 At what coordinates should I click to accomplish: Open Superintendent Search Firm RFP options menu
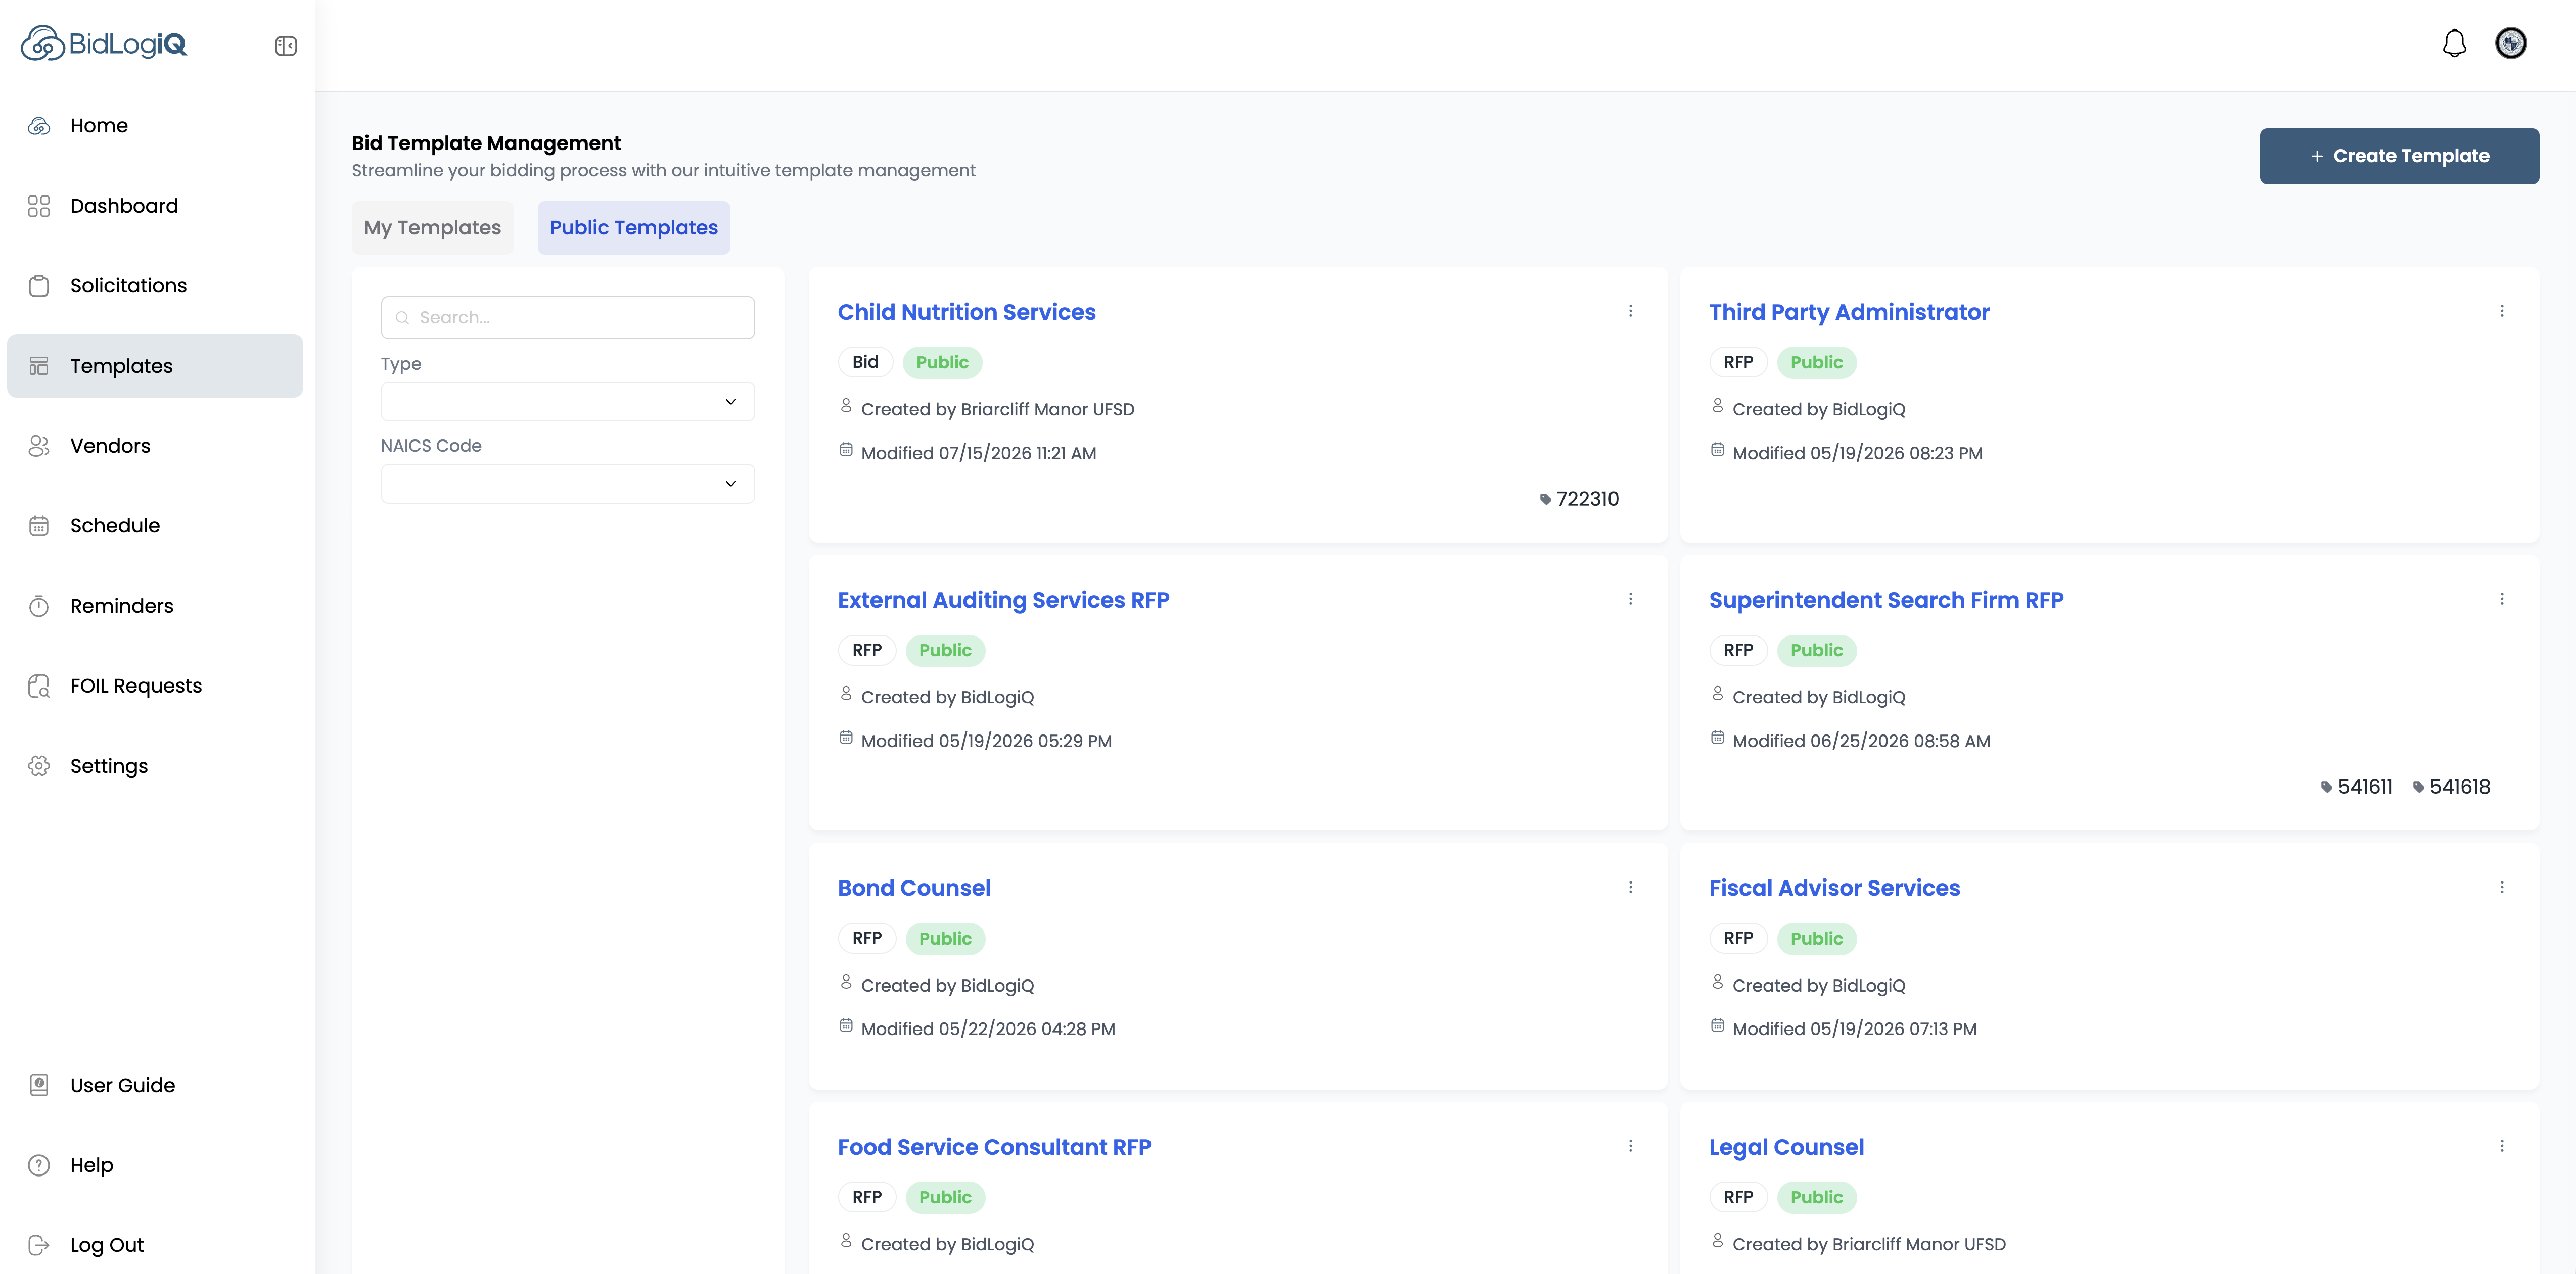tap(2502, 599)
